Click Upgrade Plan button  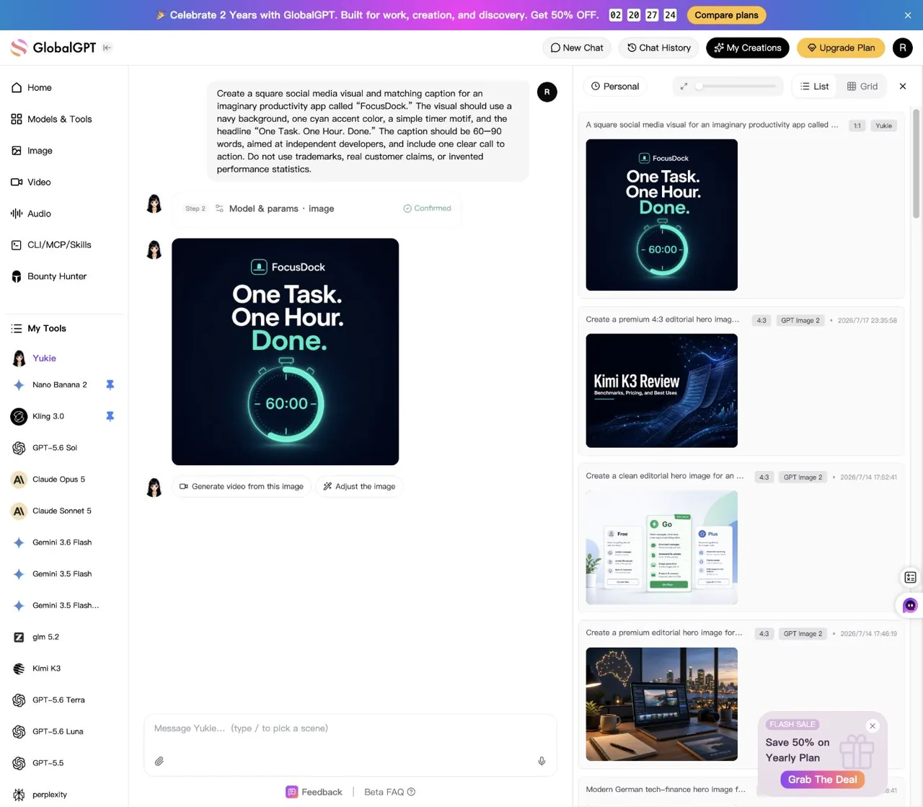coord(841,48)
